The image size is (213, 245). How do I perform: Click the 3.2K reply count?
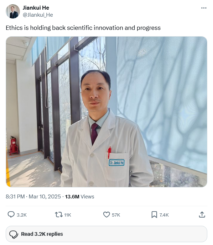(x=22, y=215)
